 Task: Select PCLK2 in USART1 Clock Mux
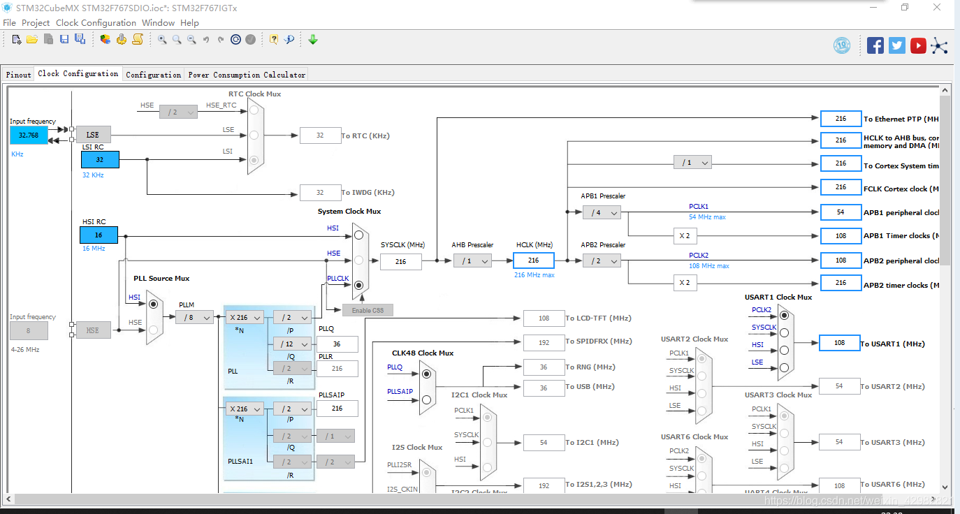784,316
